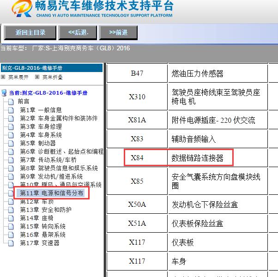The width and height of the screenshot is (278, 277).
Task: Select the X81A code cell
Action: click(137, 120)
